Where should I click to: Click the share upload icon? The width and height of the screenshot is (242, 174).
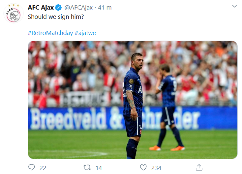[199, 168]
